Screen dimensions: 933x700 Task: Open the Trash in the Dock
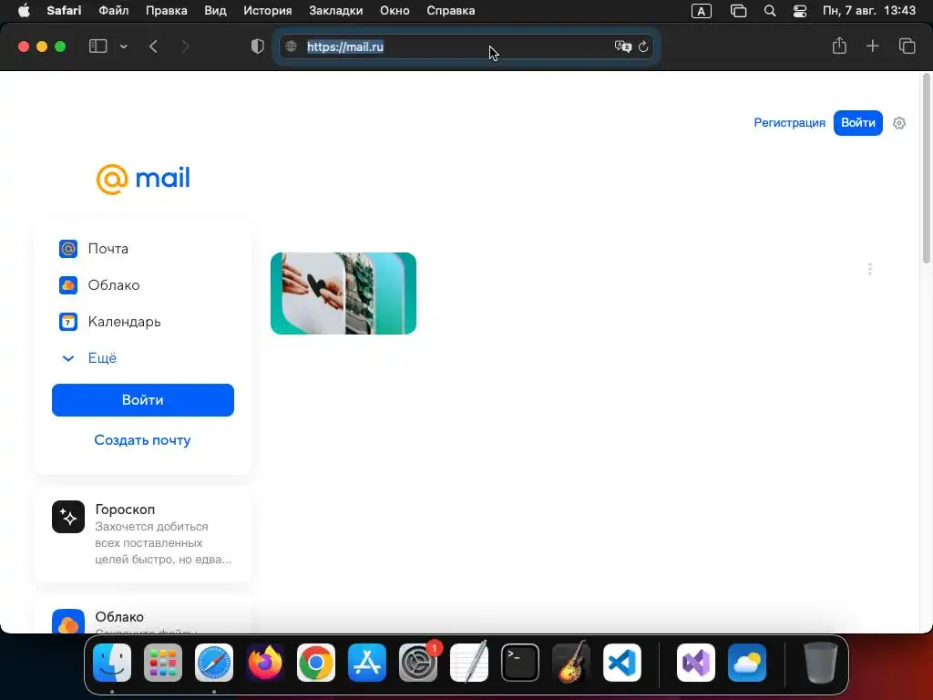click(821, 663)
